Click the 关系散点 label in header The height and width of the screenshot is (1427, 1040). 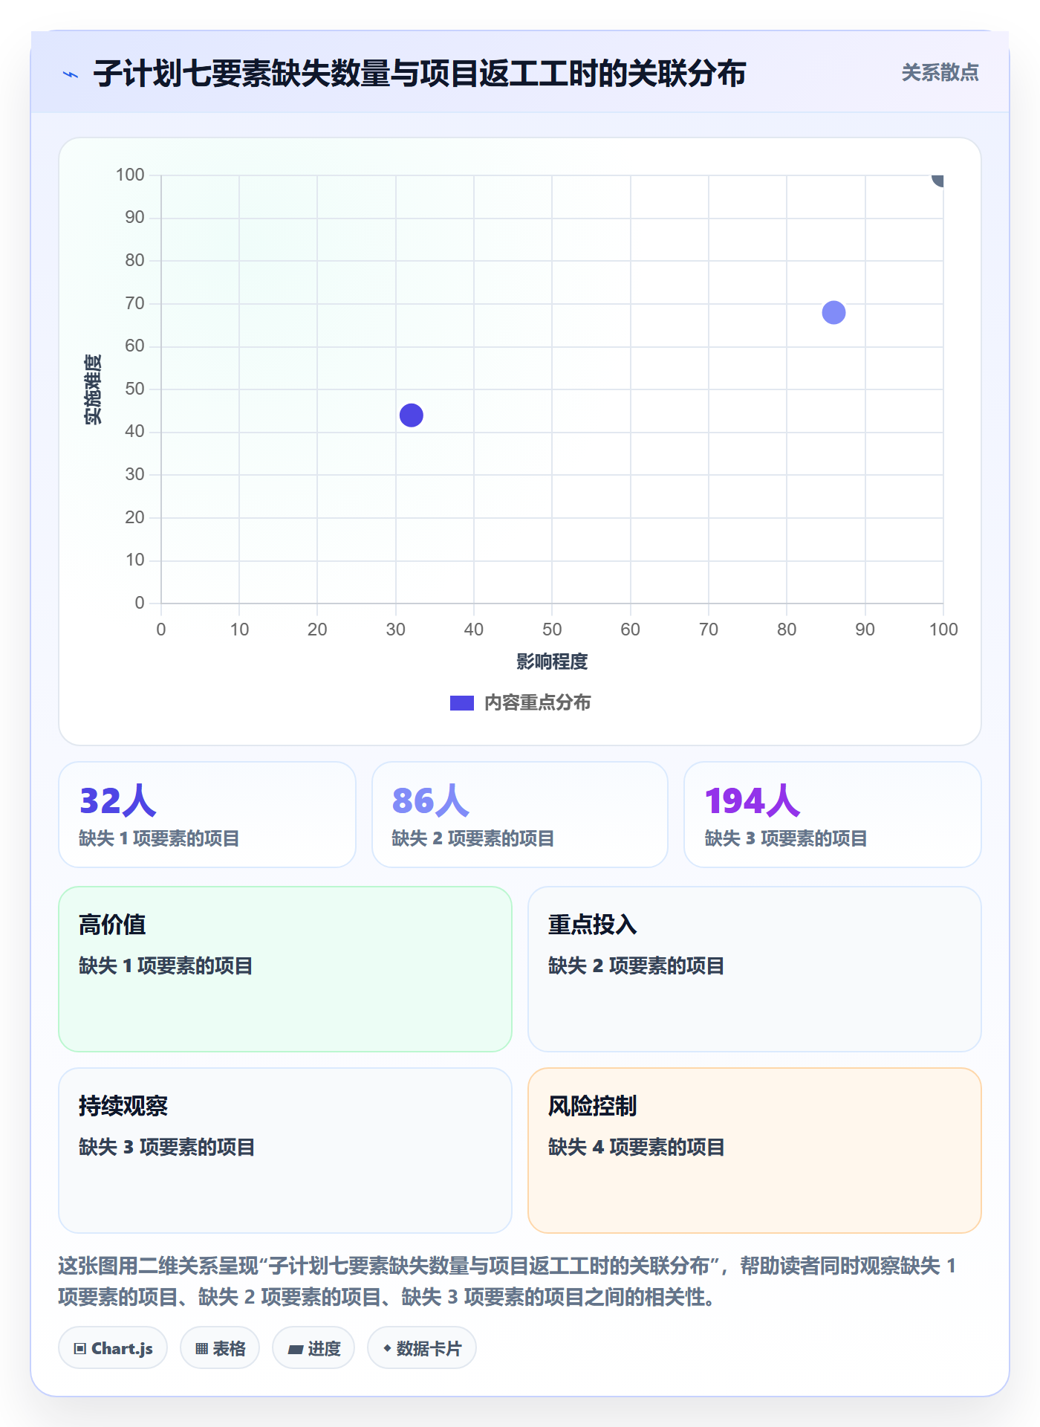point(940,73)
